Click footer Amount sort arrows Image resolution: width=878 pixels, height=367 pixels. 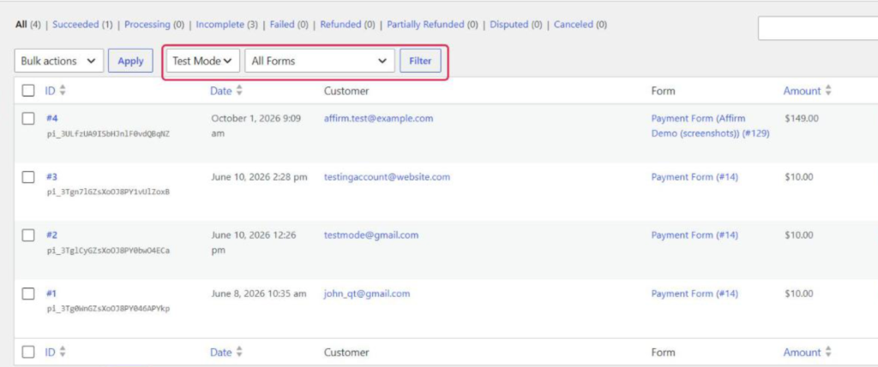tap(828, 352)
